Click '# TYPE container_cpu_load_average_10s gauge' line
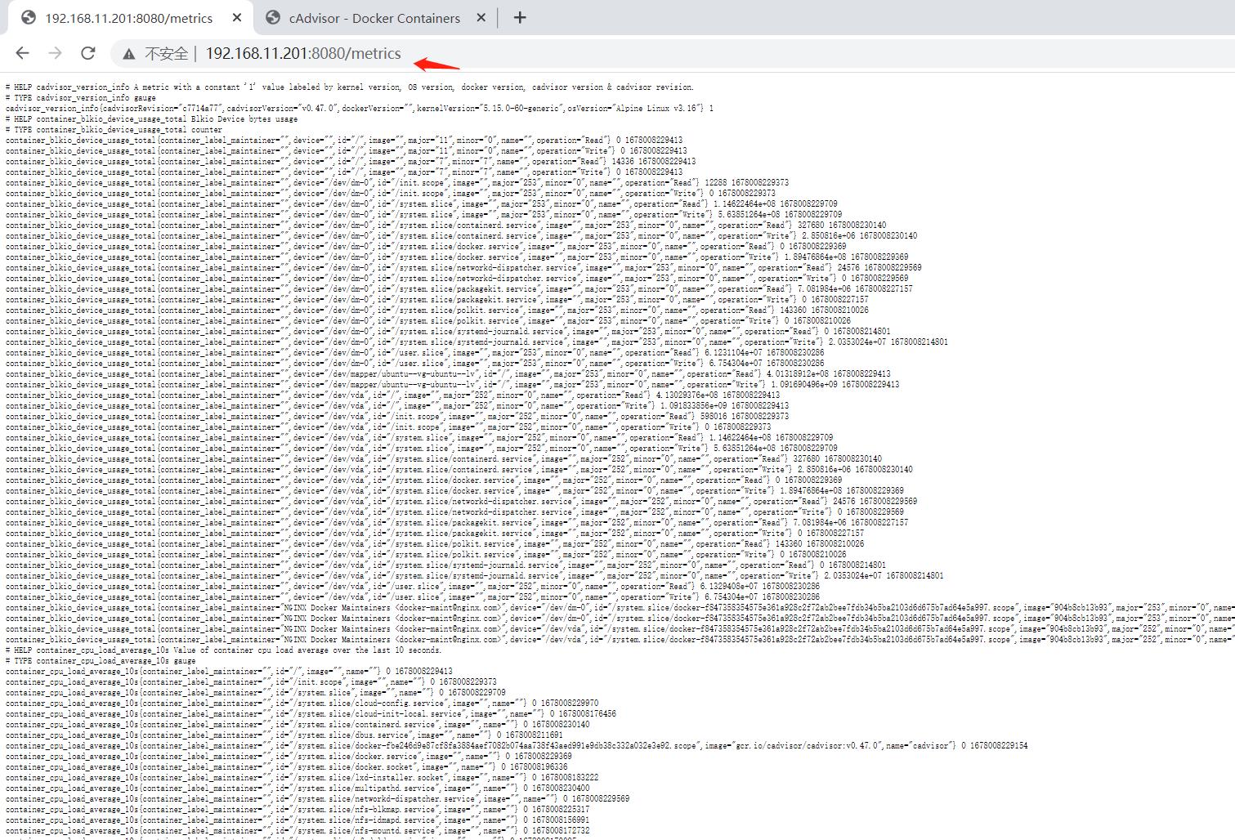Viewport: 1235px width, 840px height. pos(101,661)
